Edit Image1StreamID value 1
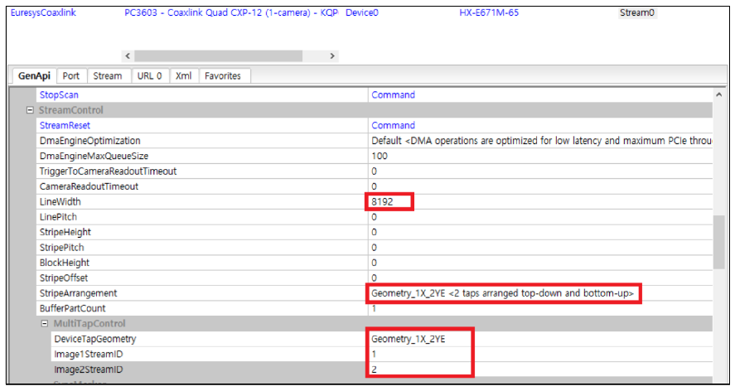The height and width of the screenshot is (391, 735). click(540, 354)
